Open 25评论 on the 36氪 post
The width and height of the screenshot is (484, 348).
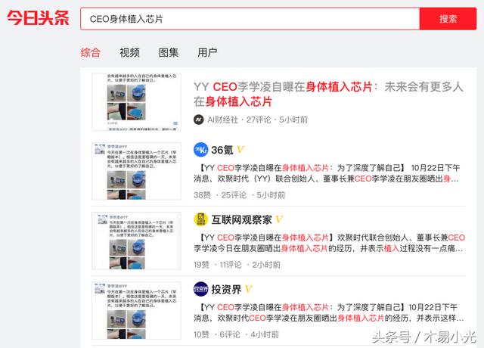coord(234,195)
